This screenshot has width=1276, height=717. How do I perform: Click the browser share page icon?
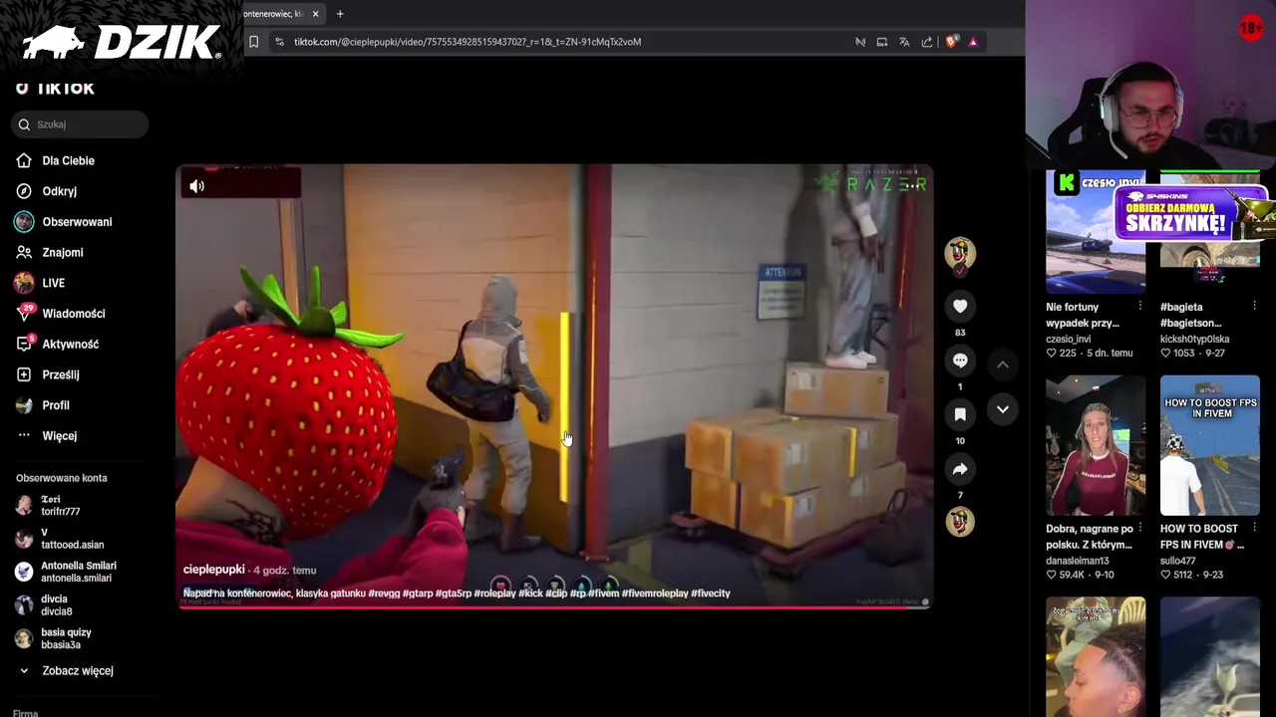point(927,42)
